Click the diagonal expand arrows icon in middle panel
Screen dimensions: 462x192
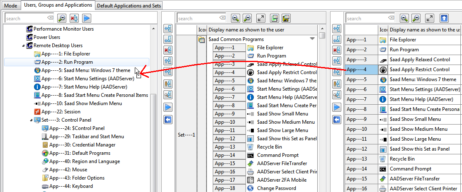click(260, 18)
